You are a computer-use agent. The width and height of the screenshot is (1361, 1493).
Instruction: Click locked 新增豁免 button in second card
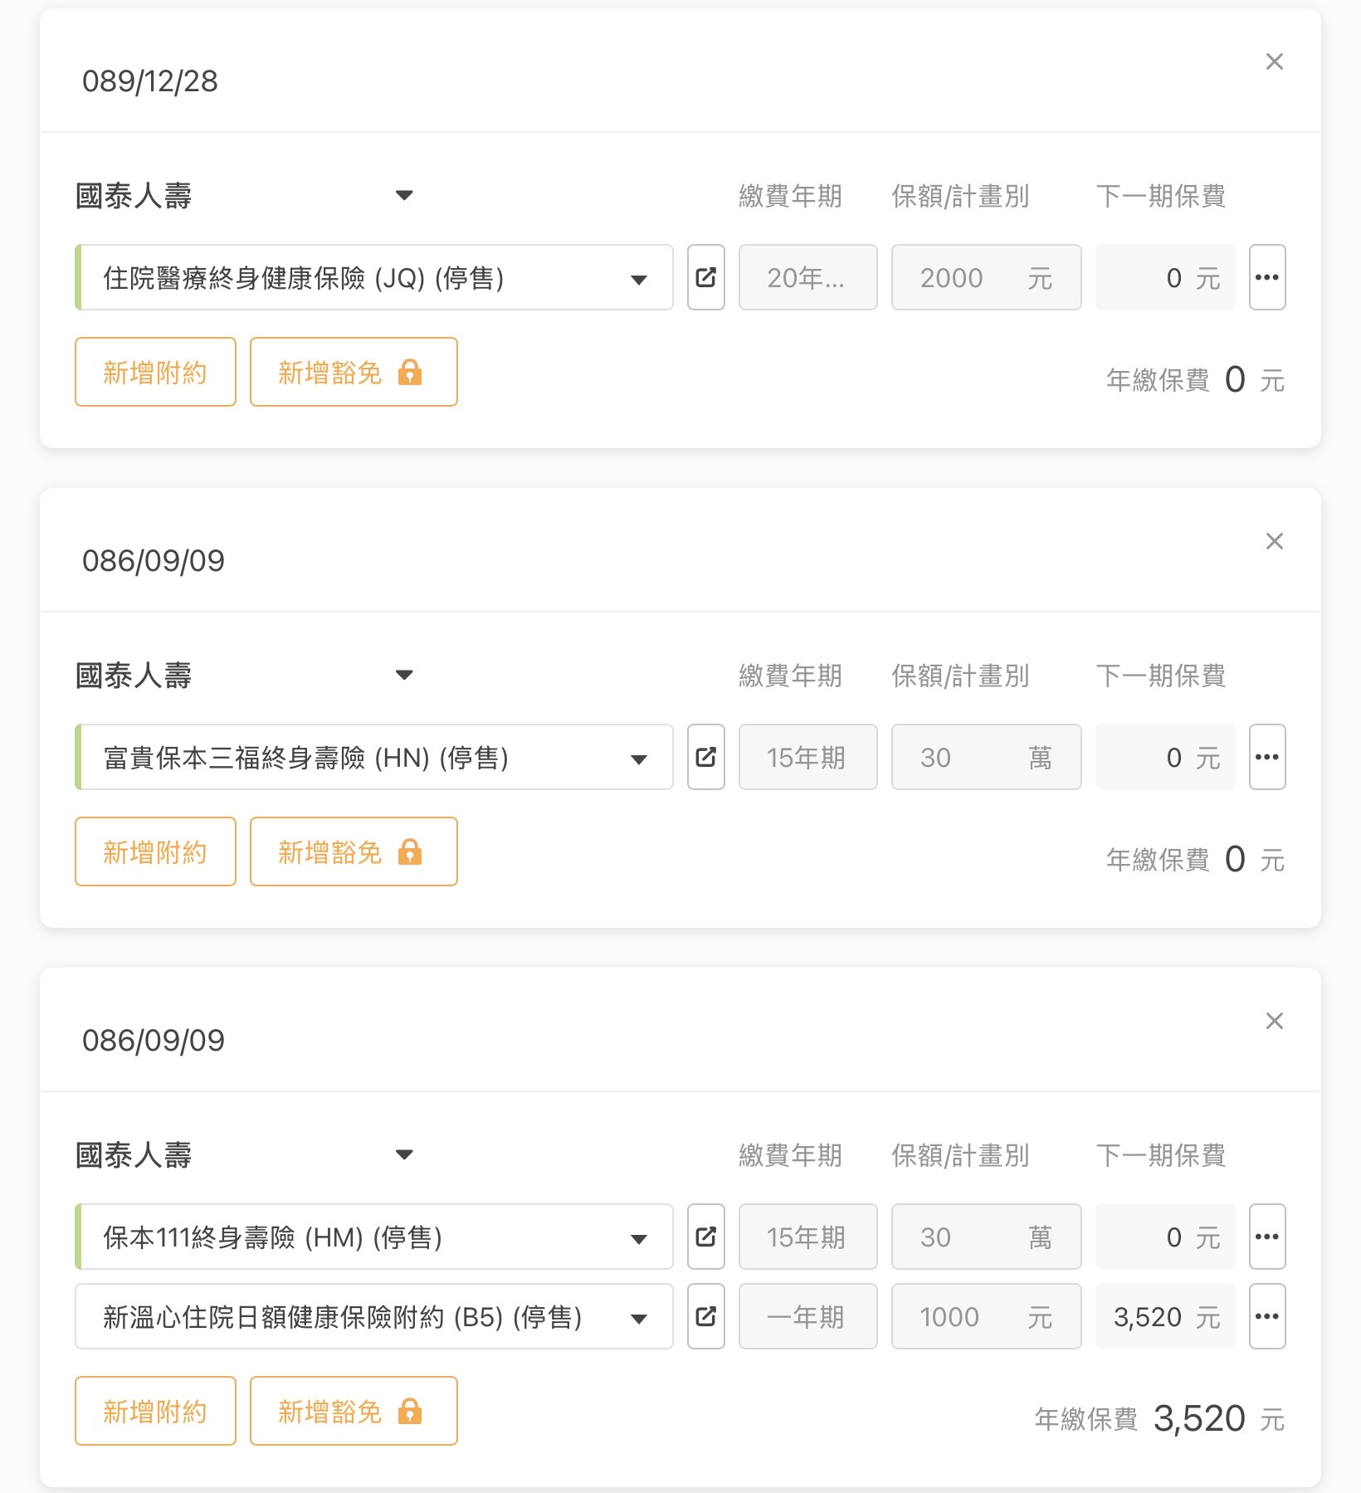(x=353, y=851)
